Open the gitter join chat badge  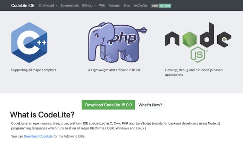(161, 6)
